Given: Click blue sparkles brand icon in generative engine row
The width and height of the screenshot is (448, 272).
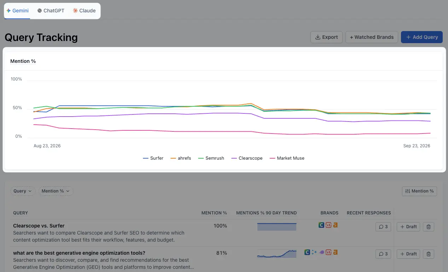Looking at the screenshot, I should [x=314, y=252].
